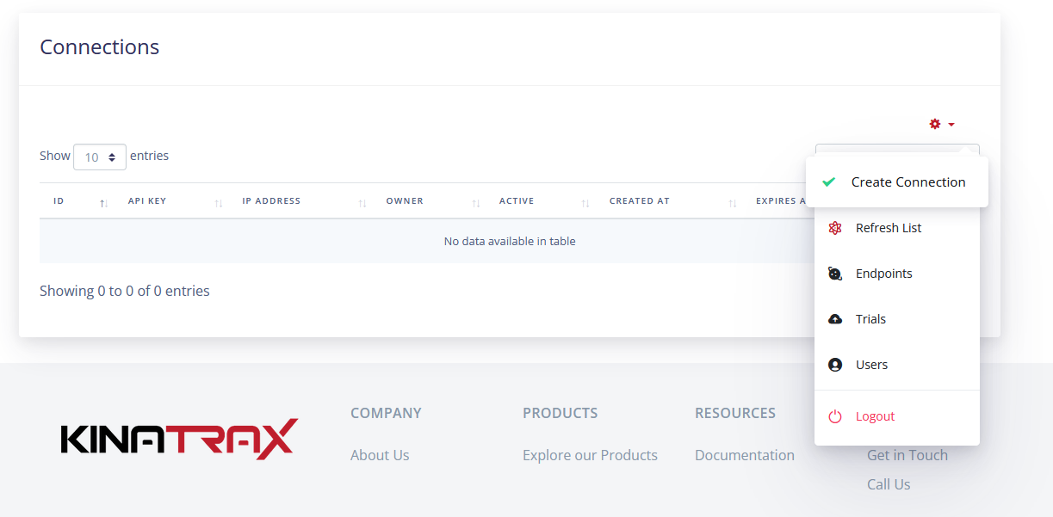Collapse the gear menu via the caret arrow
Viewport: 1053px width, 517px height.
click(x=951, y=125)
